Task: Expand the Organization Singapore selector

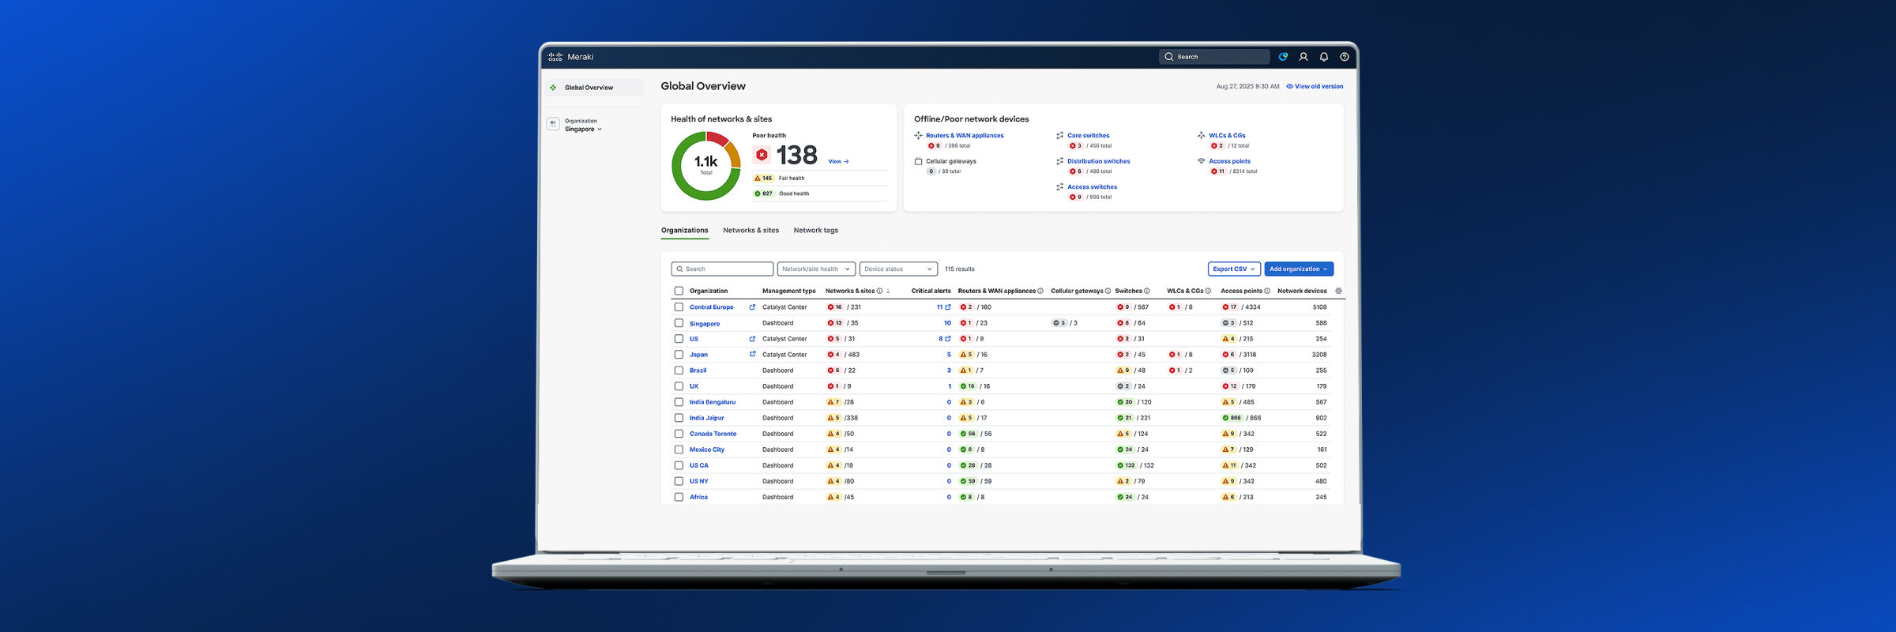Action: click(x=583, y=129)
